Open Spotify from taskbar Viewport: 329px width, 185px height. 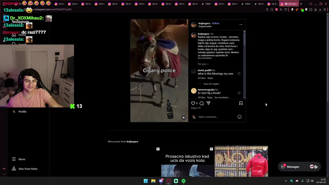coord(184,181)
